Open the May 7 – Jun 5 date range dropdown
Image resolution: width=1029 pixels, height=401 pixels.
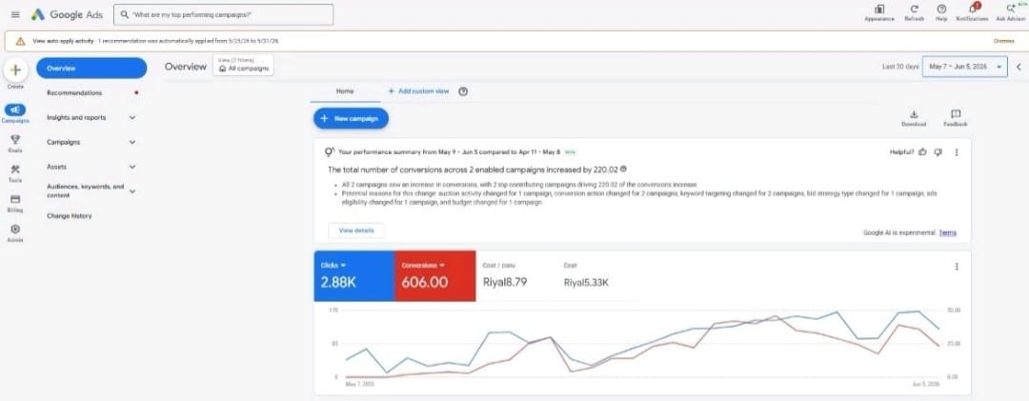[964, 67]
